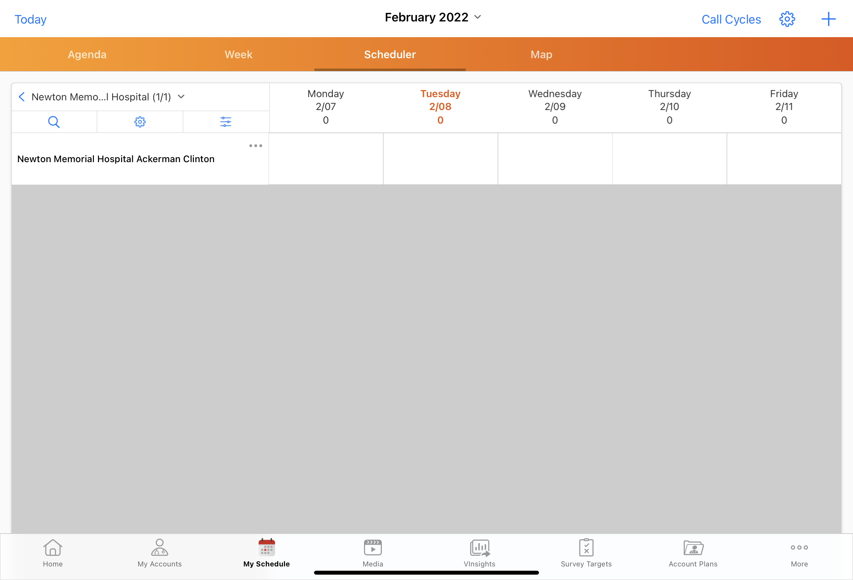Open My Accounts from bottom navigation
The width and height of the screenshot is (853, 580).
coord(160,552)
